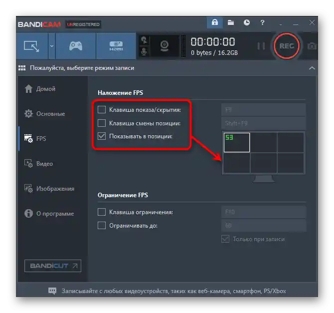Screen dimensions: 334x313
Task: Take a screenshot with the camera icon
Action: 312,46
